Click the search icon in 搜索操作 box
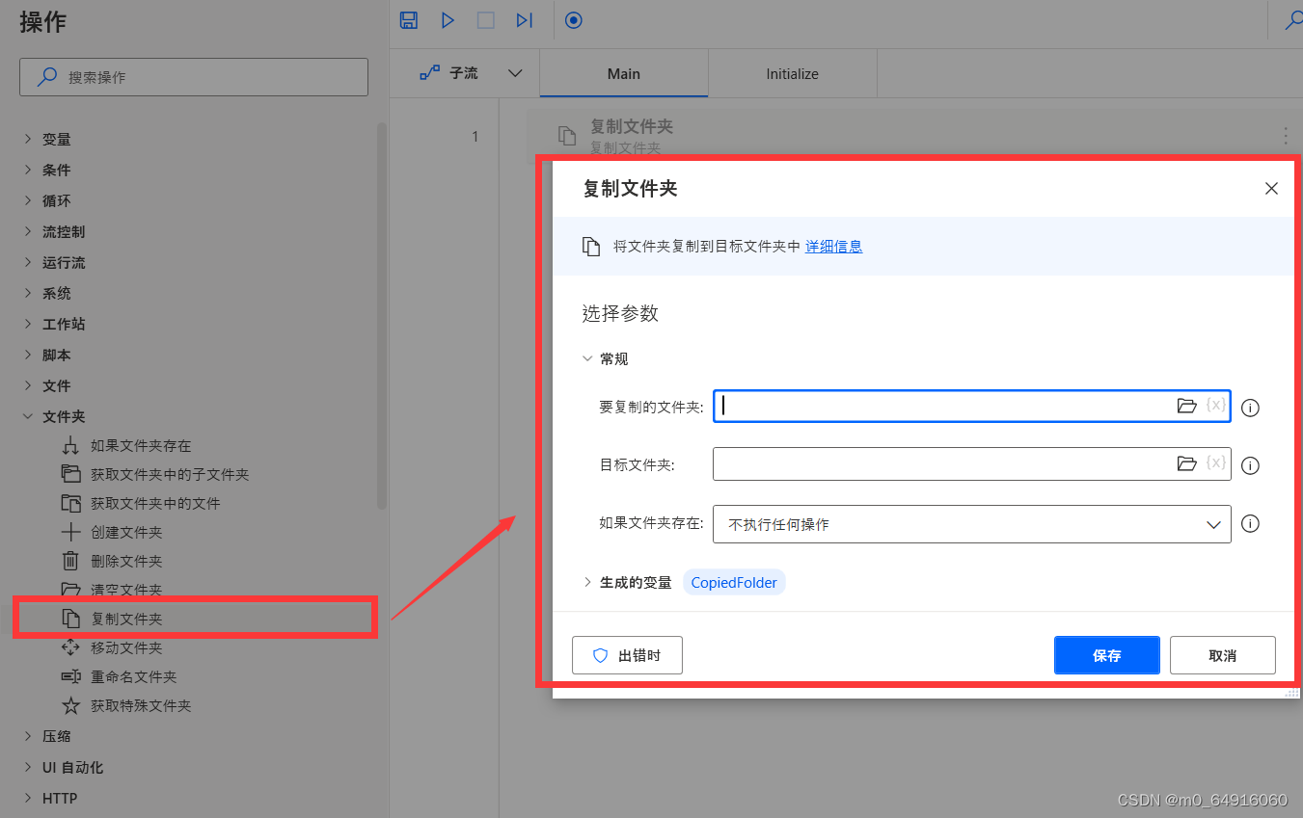Image resolution: width=1303 pixels, height=818 pixels. [x=47, y=77]
